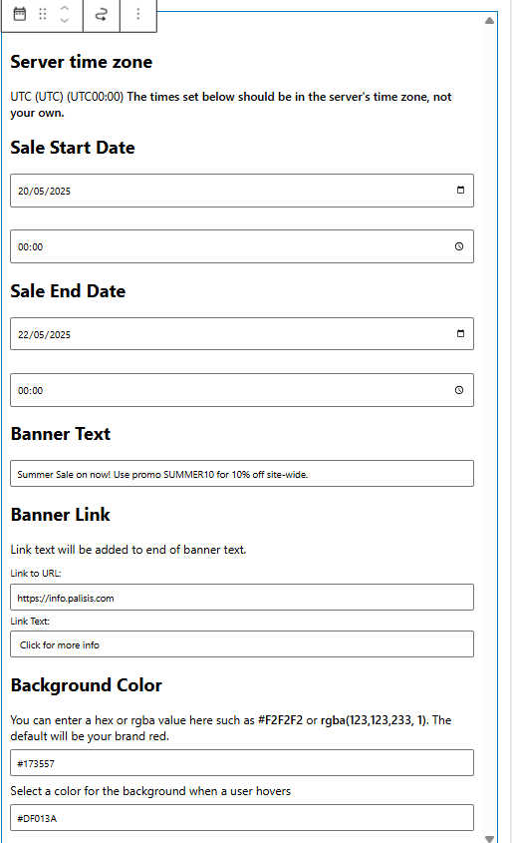Viewport: 512px width, 843px height.
Task: Open the three-dot block options menu
Action: coord(137,14)
